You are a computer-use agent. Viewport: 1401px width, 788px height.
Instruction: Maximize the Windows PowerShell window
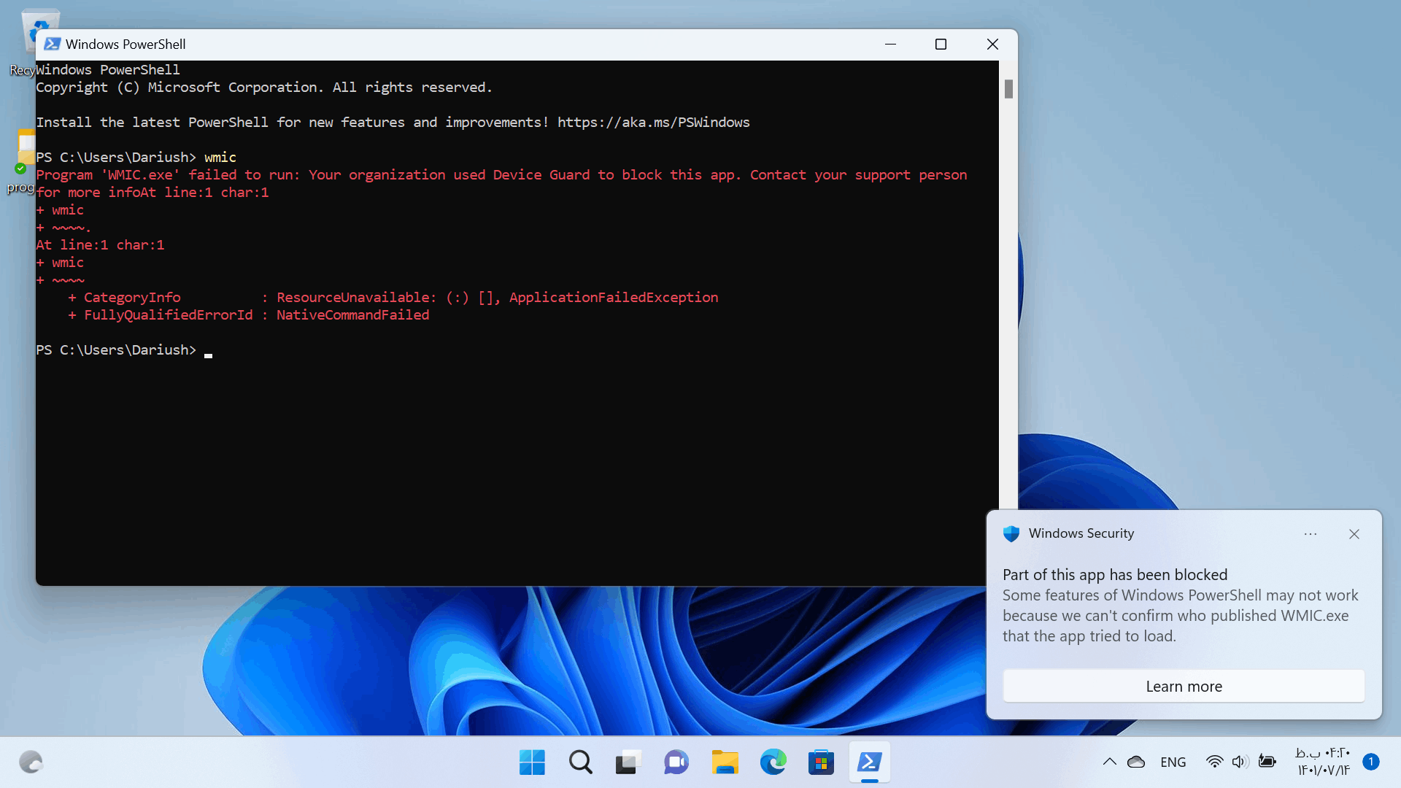(x=941, y=45)
